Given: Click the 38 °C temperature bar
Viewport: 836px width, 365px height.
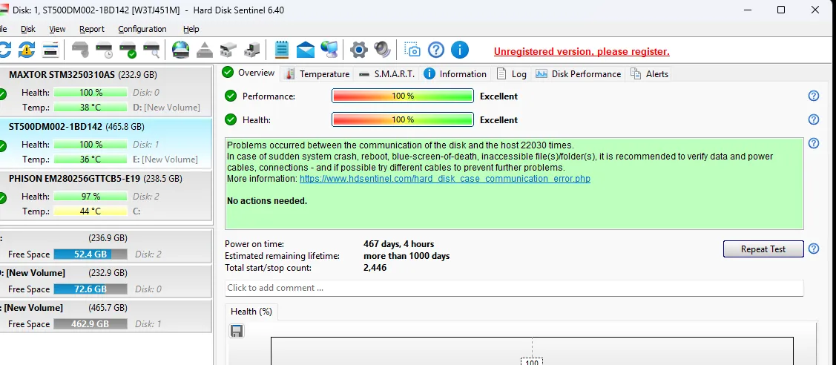Looking at the screenshot, I should click(x=90, y=107).
